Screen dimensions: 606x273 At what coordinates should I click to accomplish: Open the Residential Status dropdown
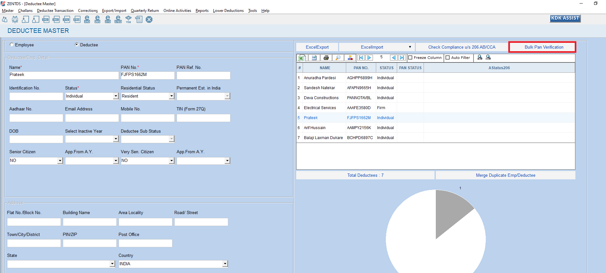[171, 96]
